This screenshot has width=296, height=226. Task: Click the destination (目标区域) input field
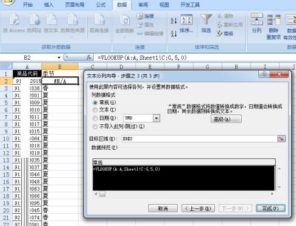(199, 139)
